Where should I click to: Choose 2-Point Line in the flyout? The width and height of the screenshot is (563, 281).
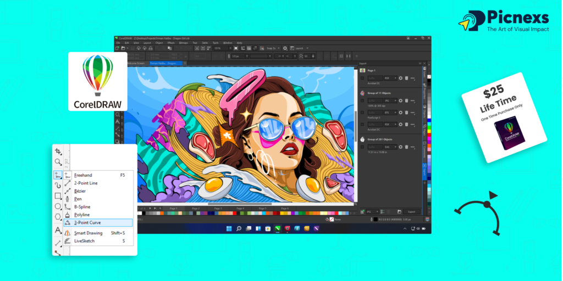[98, 183]
